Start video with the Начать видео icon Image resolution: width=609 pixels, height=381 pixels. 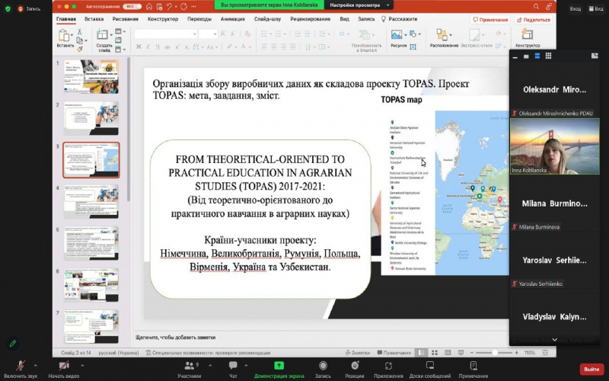64,366
